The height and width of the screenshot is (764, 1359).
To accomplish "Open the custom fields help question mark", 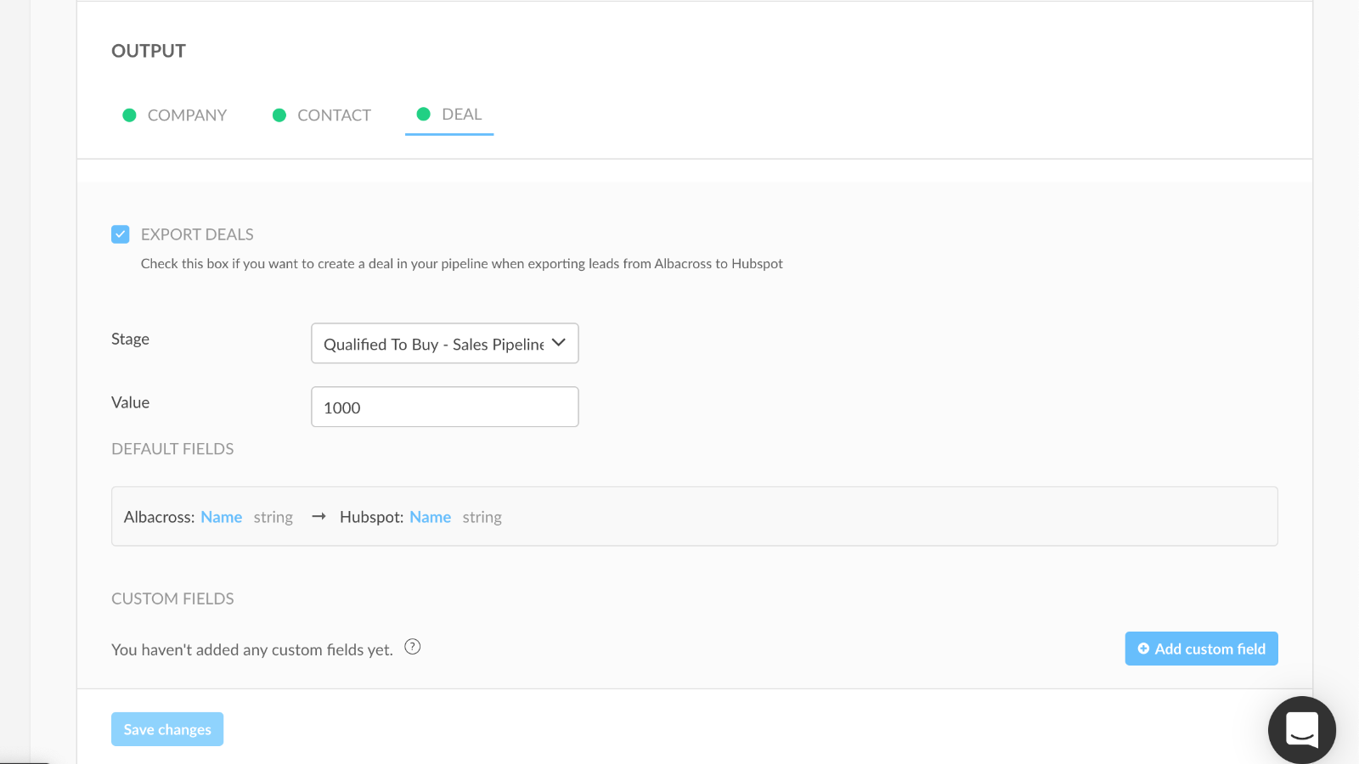I will pos(413,647).
